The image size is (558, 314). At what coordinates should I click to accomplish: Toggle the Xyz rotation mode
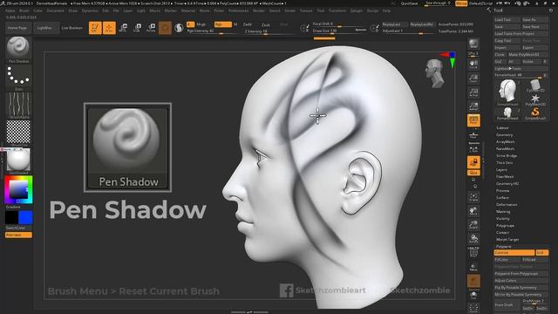[x=473, y=173]
